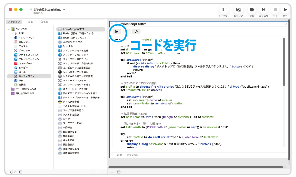
Task: Collapse the ライブラリ tree disclosure triangle
Action: pyautogui.click(x=9, y=29)
